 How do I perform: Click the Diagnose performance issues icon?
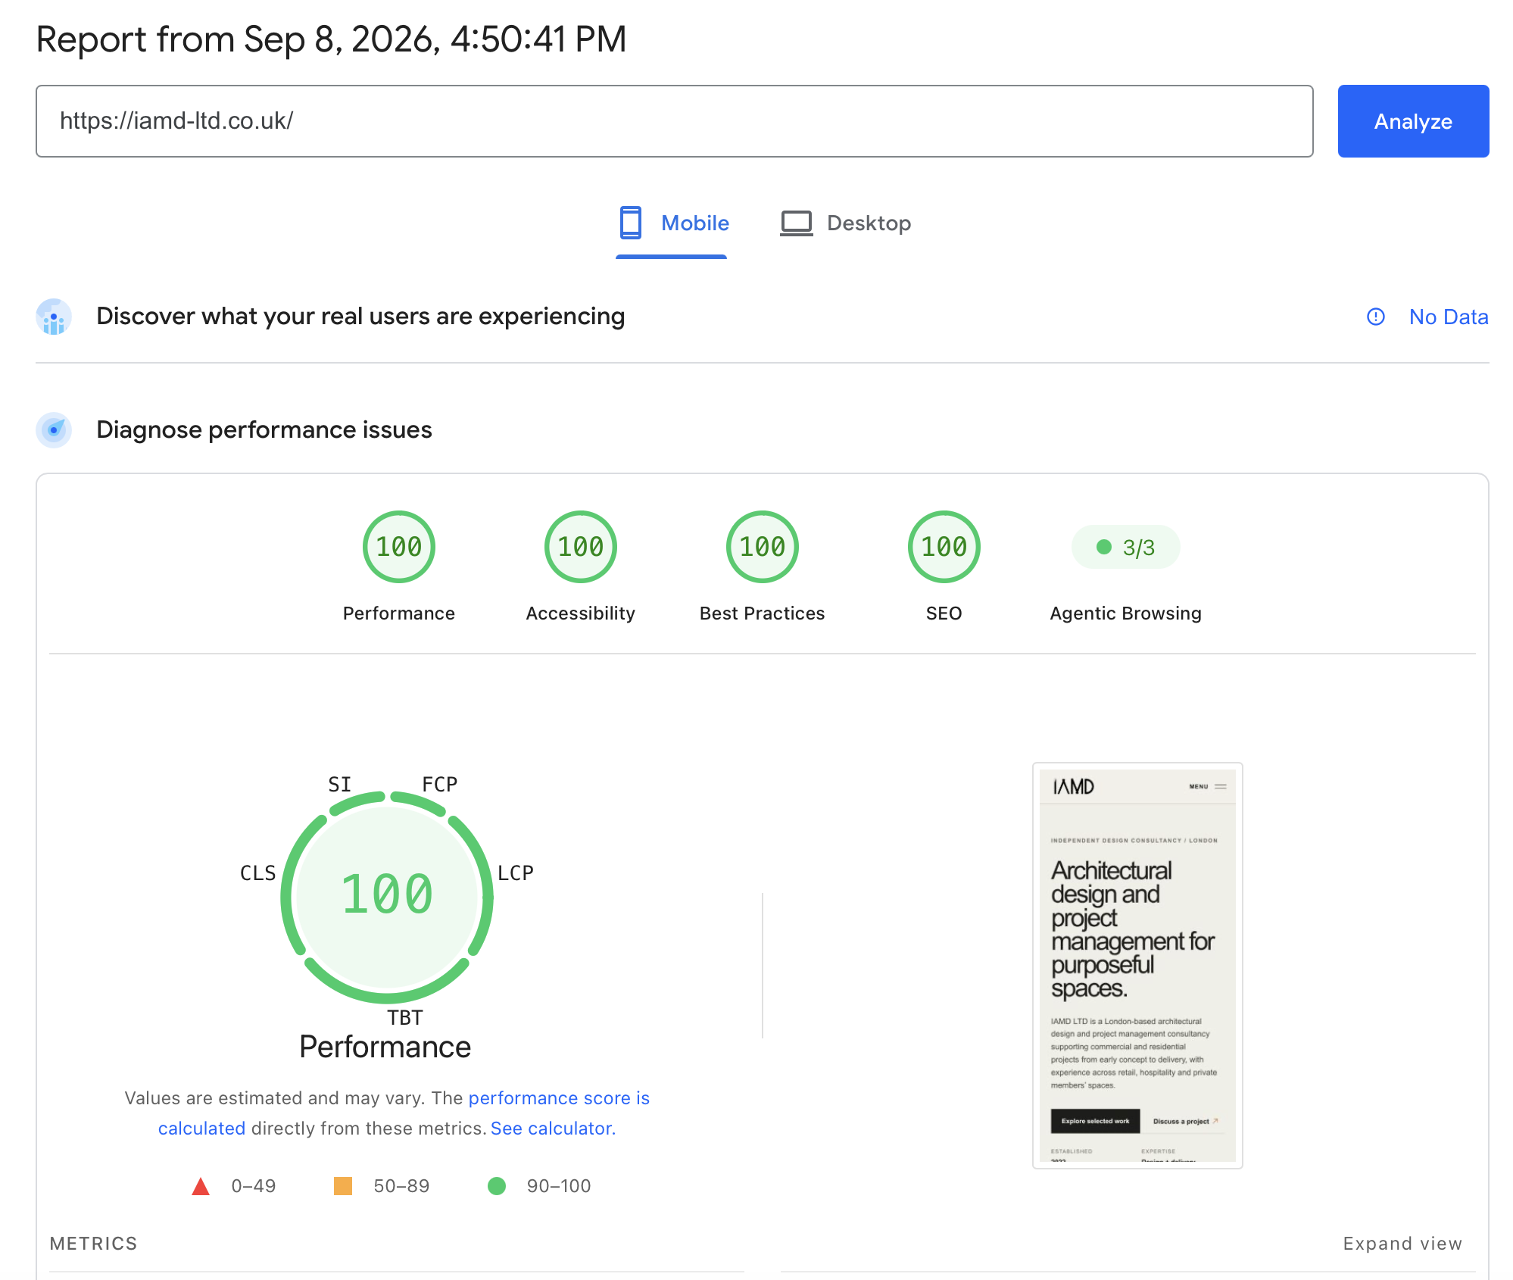click(54, 430)
